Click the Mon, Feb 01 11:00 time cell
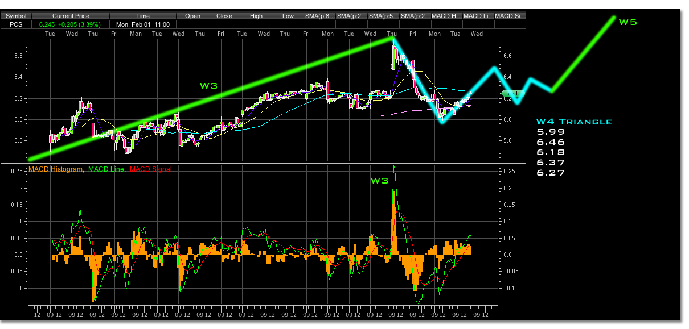Viewport: 689px width, 329px height. tap(143, 25)
